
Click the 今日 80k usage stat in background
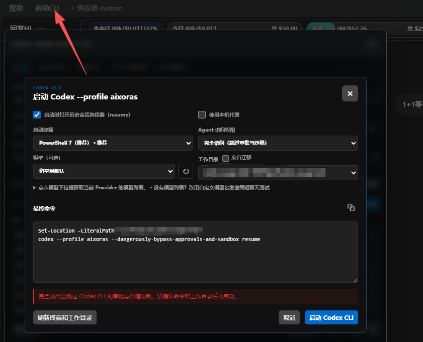pos(194,28)
